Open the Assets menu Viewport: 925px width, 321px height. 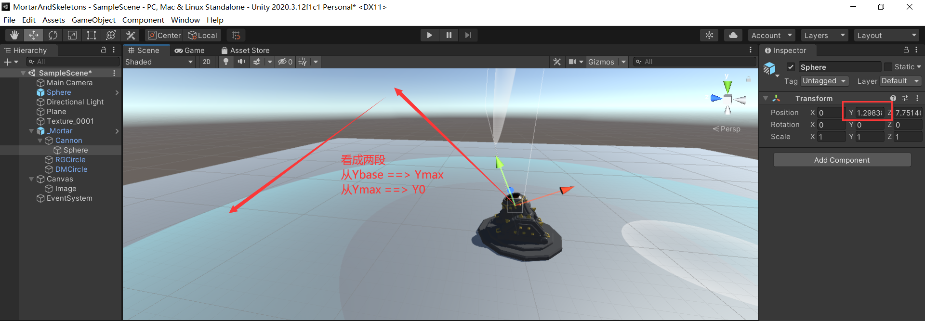click(x=53, y=20)
